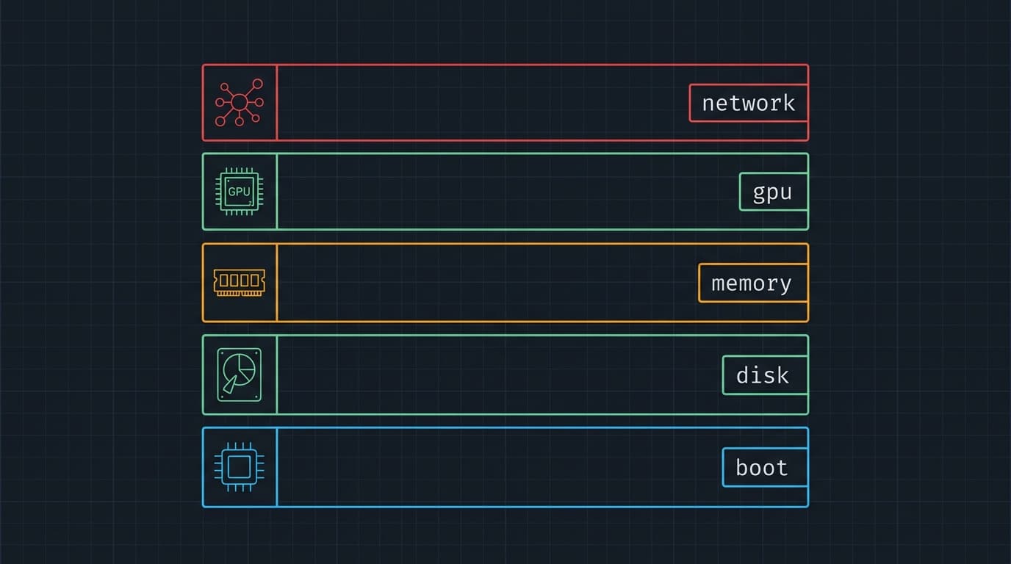Select the "boot" label
This screenshot has height=564, width=1011.
point(765,467)
